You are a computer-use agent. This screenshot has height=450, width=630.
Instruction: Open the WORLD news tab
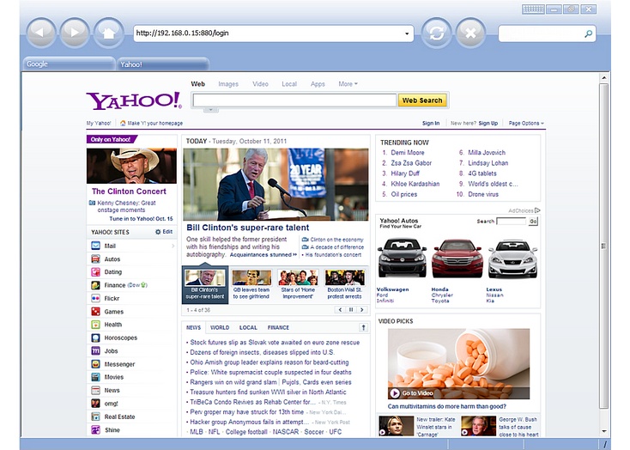coord(220,327)
